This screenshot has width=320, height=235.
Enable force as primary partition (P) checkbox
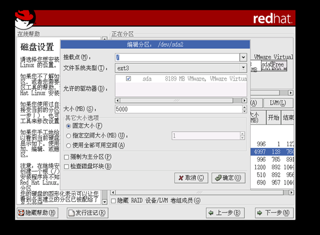point(66,157)
